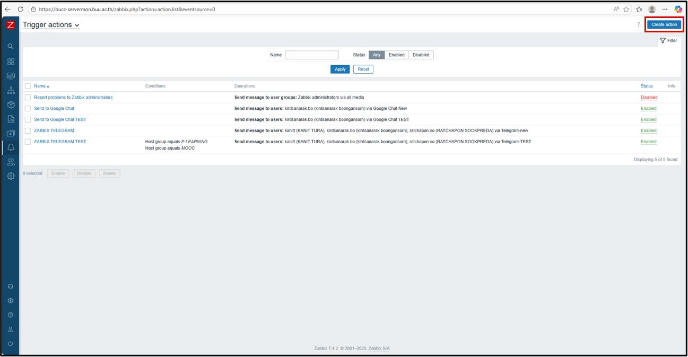Open Dashboards from the sidebar icon

point(10,62)
